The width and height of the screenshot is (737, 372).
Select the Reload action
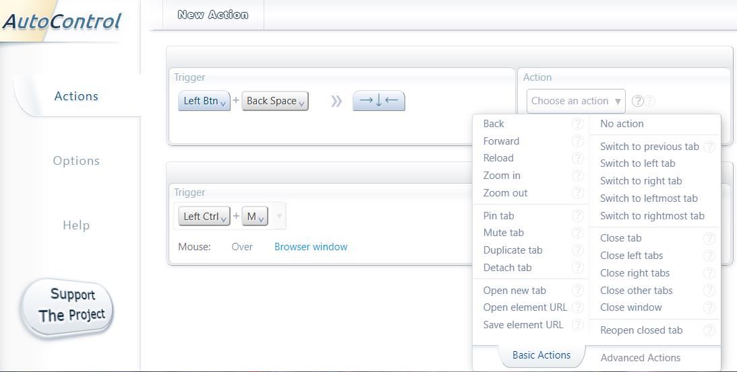(x=498, y=158)
